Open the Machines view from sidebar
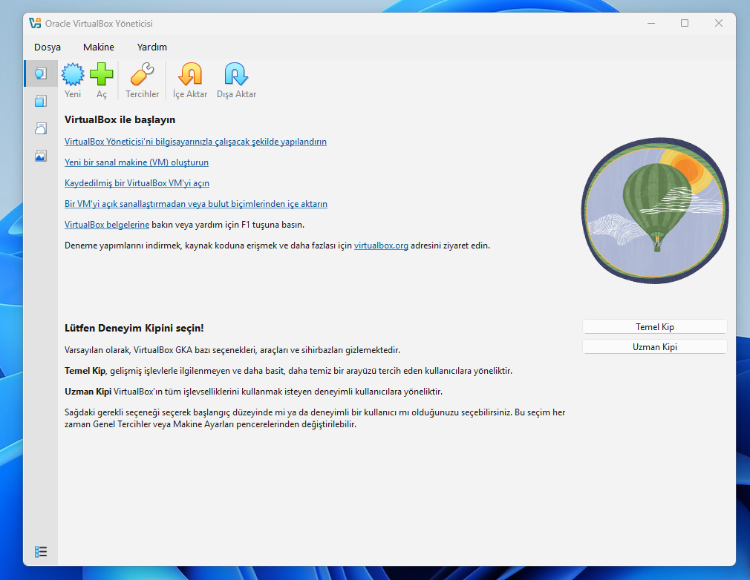Viewport: 750px width, 580px height. (41, 101)
